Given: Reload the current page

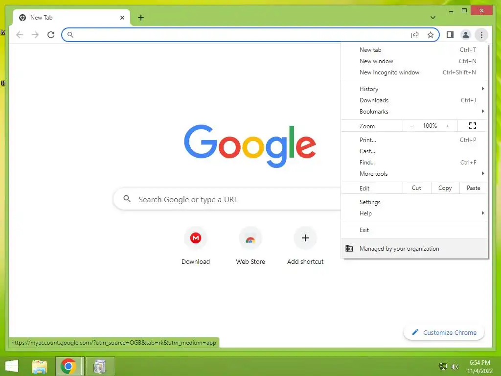Looking at the screenshot, I should (51, 35).
